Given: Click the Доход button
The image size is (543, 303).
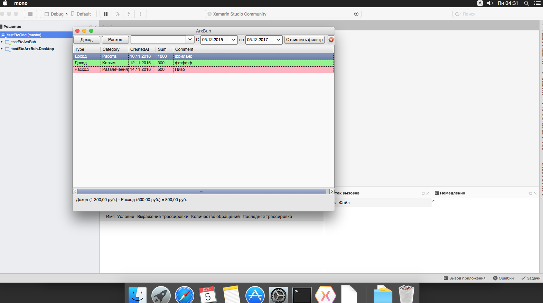Looking at the screenshot, I should click(86, 40).
